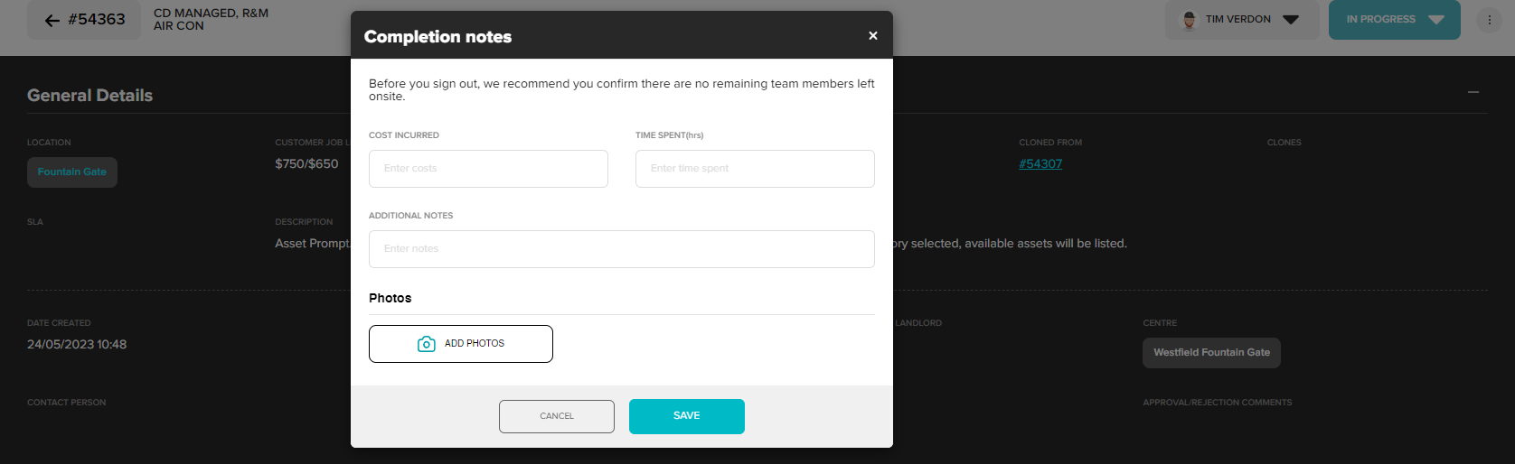Focus the Time Spent hours field
This screenshot has width=1515, height=464.
point(755,169)
